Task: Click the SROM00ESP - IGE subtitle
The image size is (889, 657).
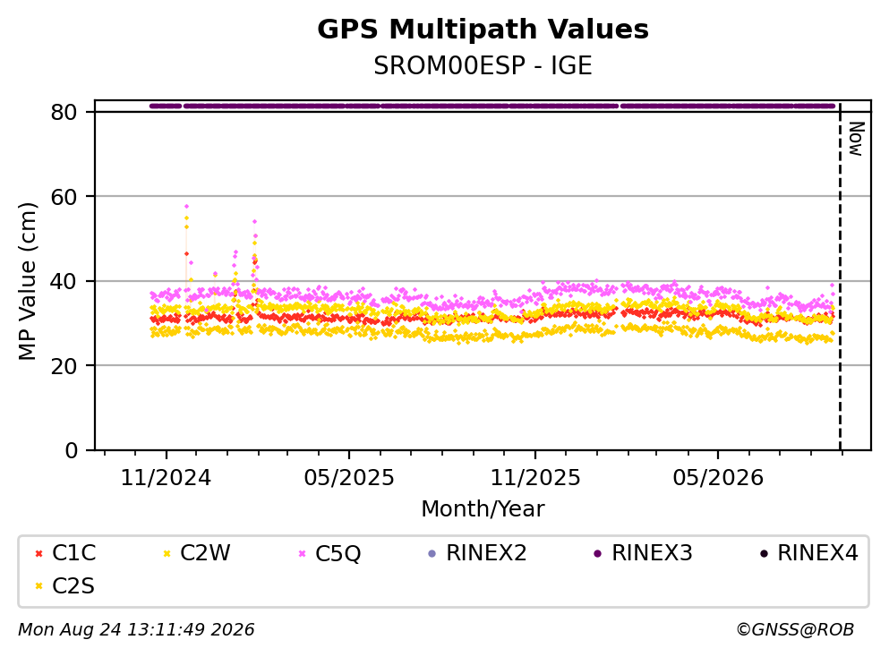Action: 483,66
